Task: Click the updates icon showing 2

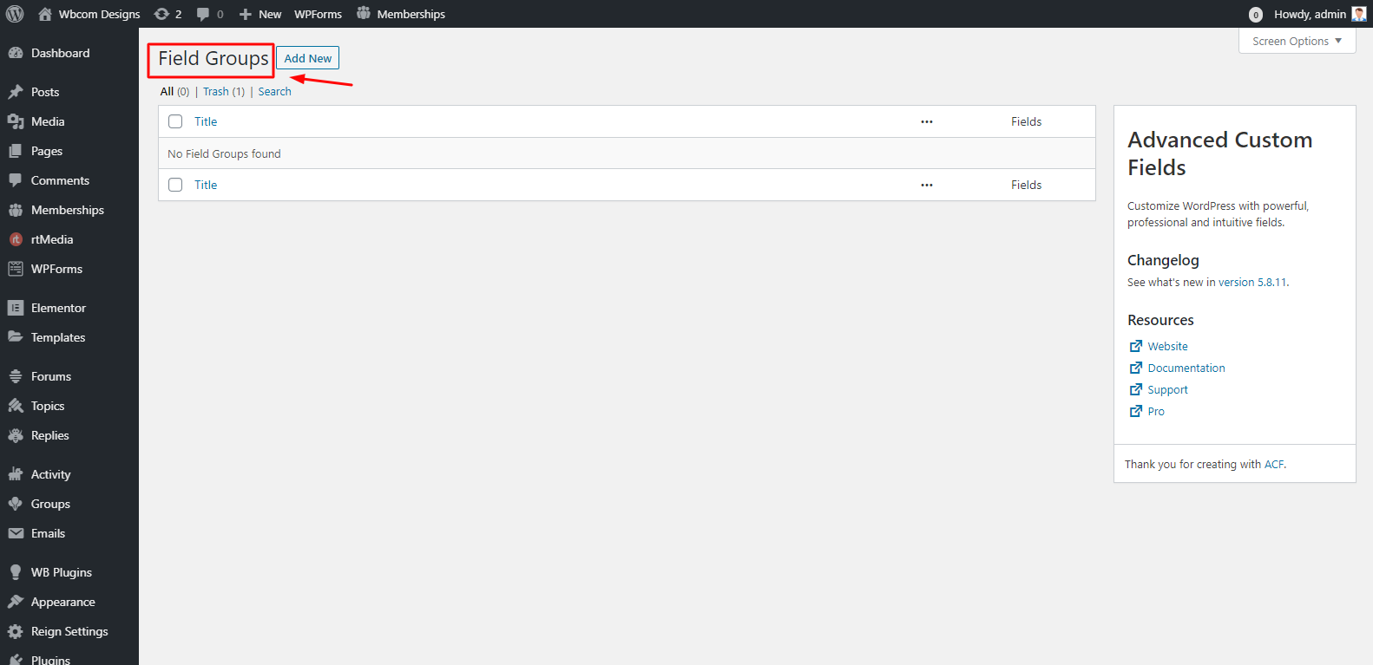Action: 161,14
